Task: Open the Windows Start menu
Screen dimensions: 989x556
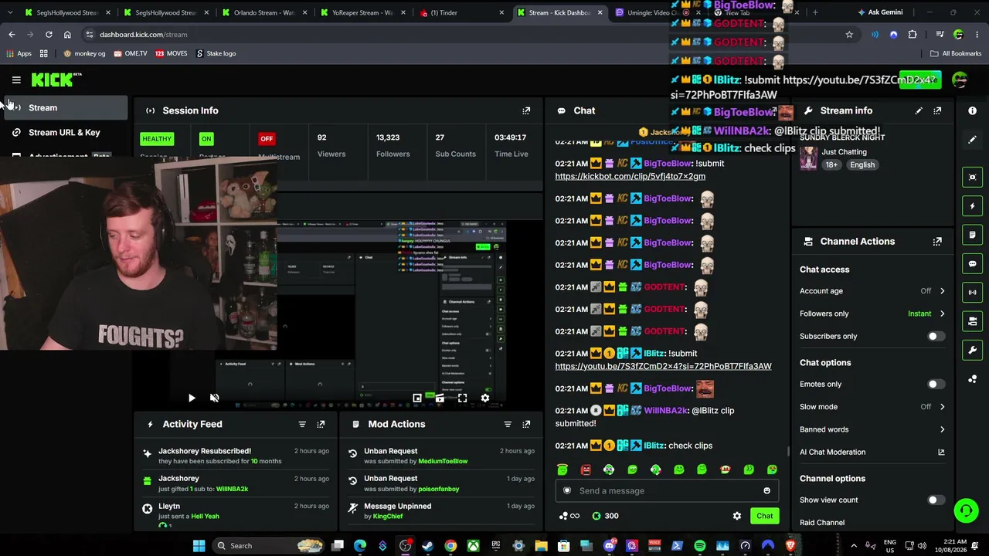Action: (199, 546)
